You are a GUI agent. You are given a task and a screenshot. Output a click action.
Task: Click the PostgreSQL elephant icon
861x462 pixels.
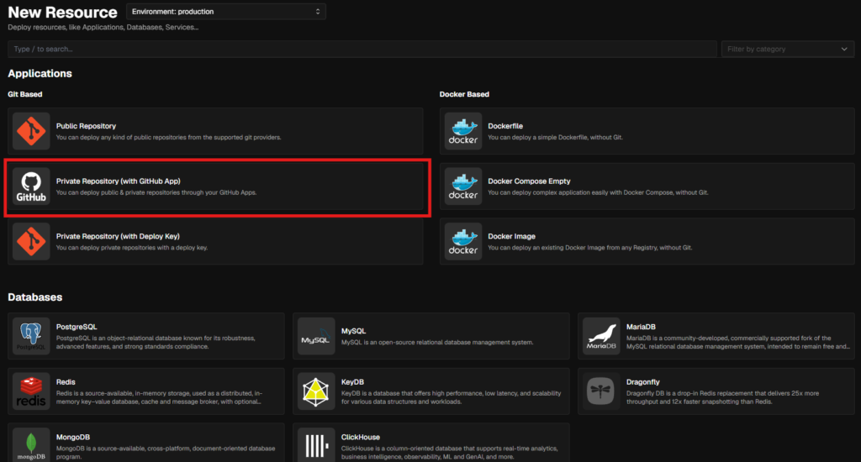pos(31,336)
